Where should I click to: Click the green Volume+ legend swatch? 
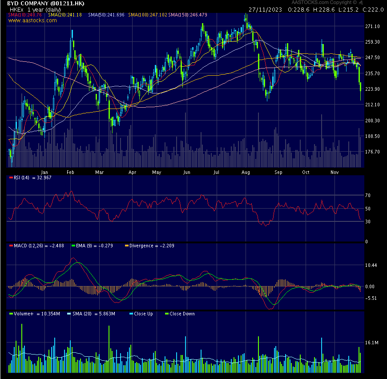pyautogui.click(x=11, y=314)
